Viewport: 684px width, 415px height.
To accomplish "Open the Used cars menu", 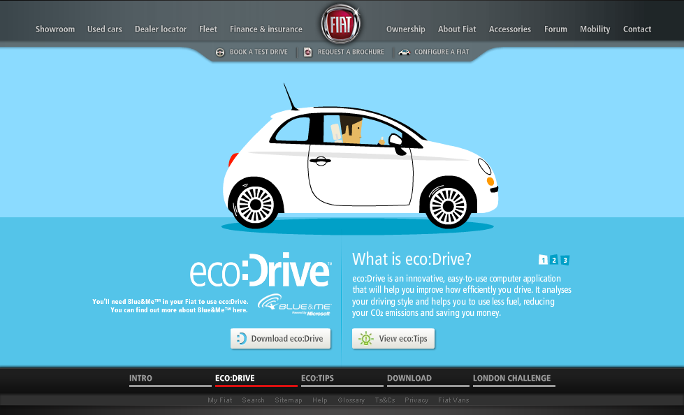I will 105,29.
